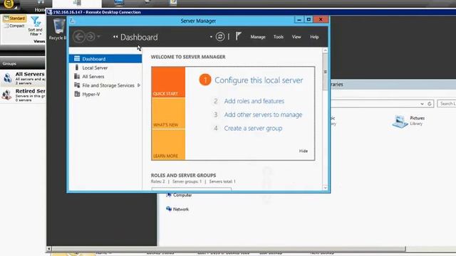The image size is (456, 256).
Task: Select All Servers group in outer app
Action: click(x=23, y=78)
